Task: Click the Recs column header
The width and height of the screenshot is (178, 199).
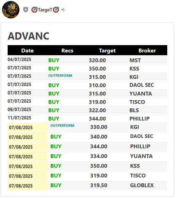Action: (67, 50)
